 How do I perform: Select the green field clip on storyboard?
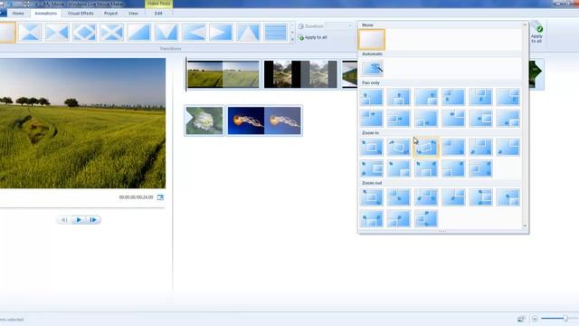pyautogui.click(x=223, y=74)
